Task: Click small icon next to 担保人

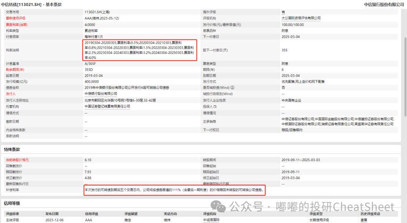Action: click(x=215, y=106)
